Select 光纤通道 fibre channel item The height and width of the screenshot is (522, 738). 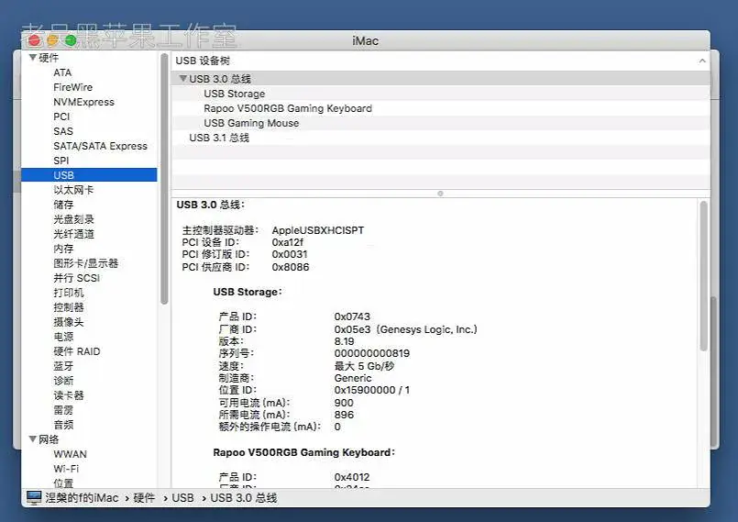73,234
